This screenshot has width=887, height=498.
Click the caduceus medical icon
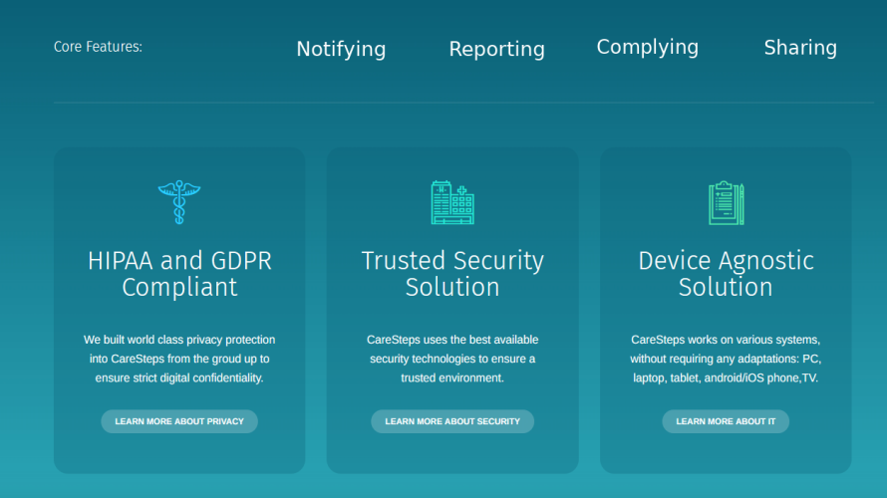[x=179, y=202]
